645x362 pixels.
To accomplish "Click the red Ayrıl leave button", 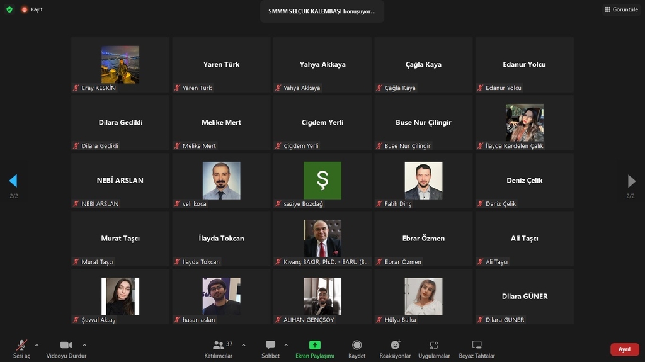I will coord(624,349).
